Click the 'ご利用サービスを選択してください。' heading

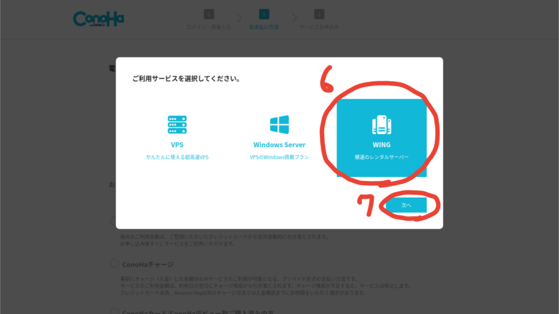click(187, 78)
